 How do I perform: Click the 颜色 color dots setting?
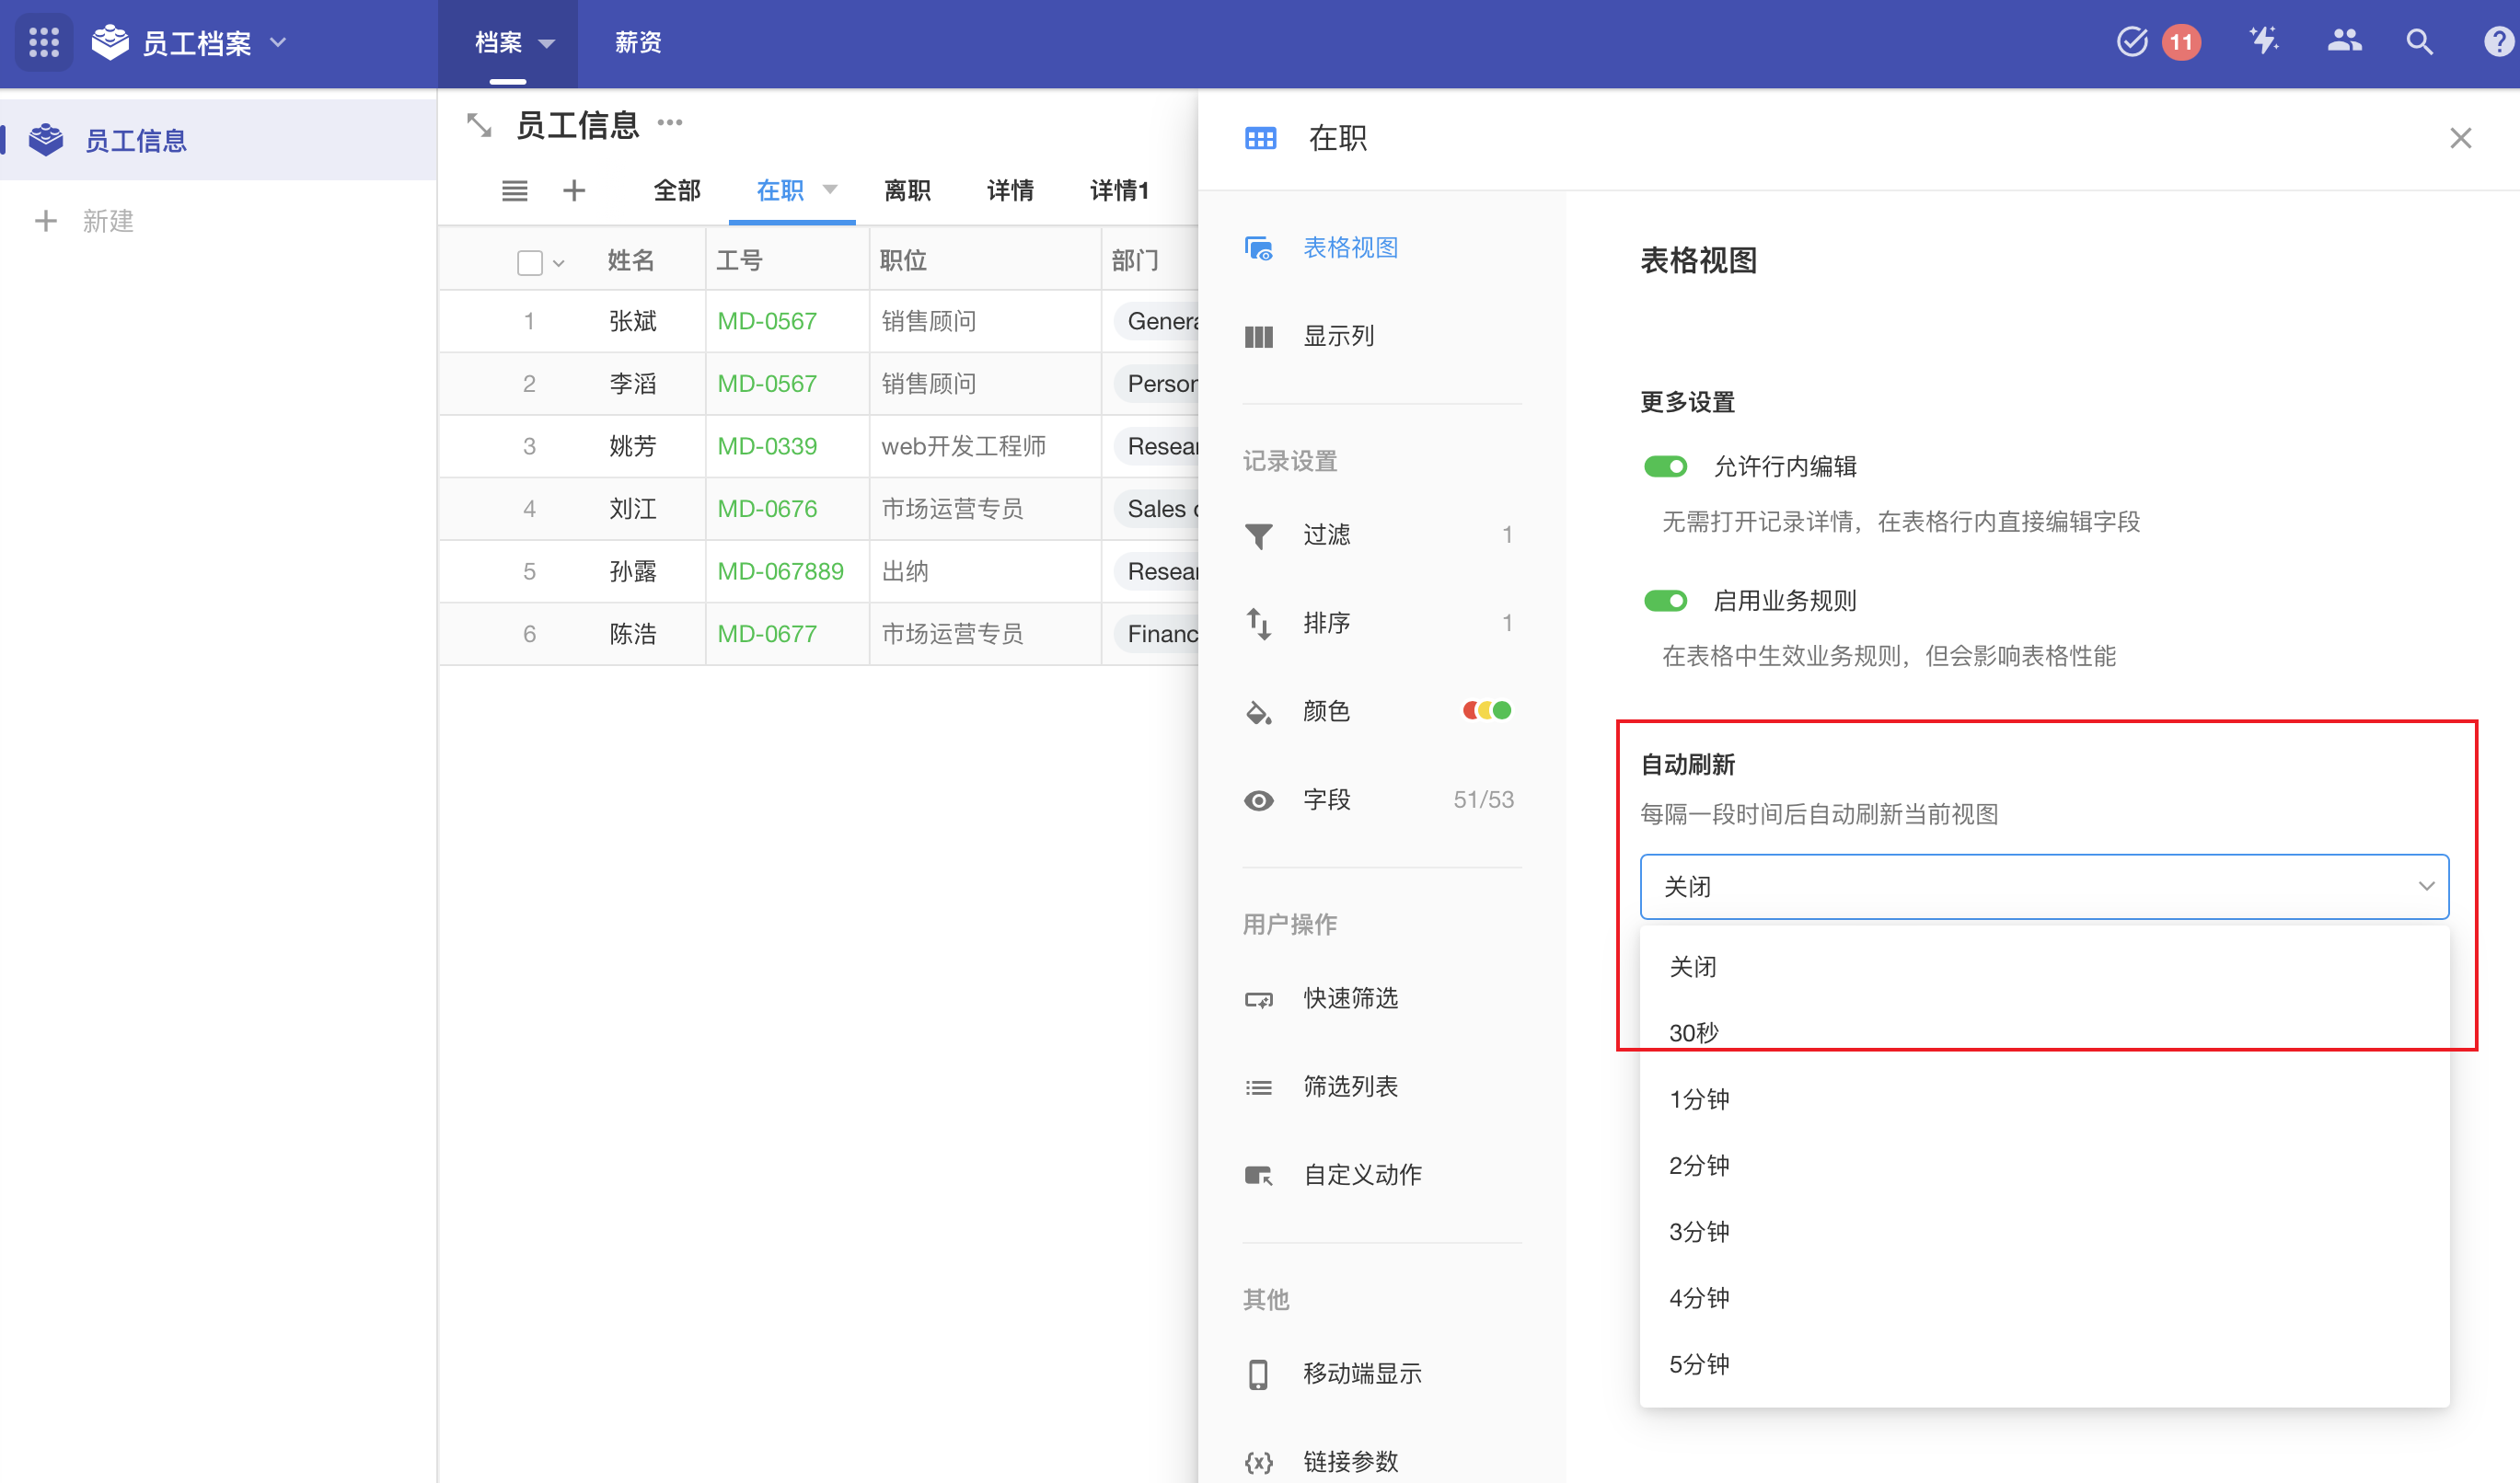pyautogui.click(x=1486, y=710)
